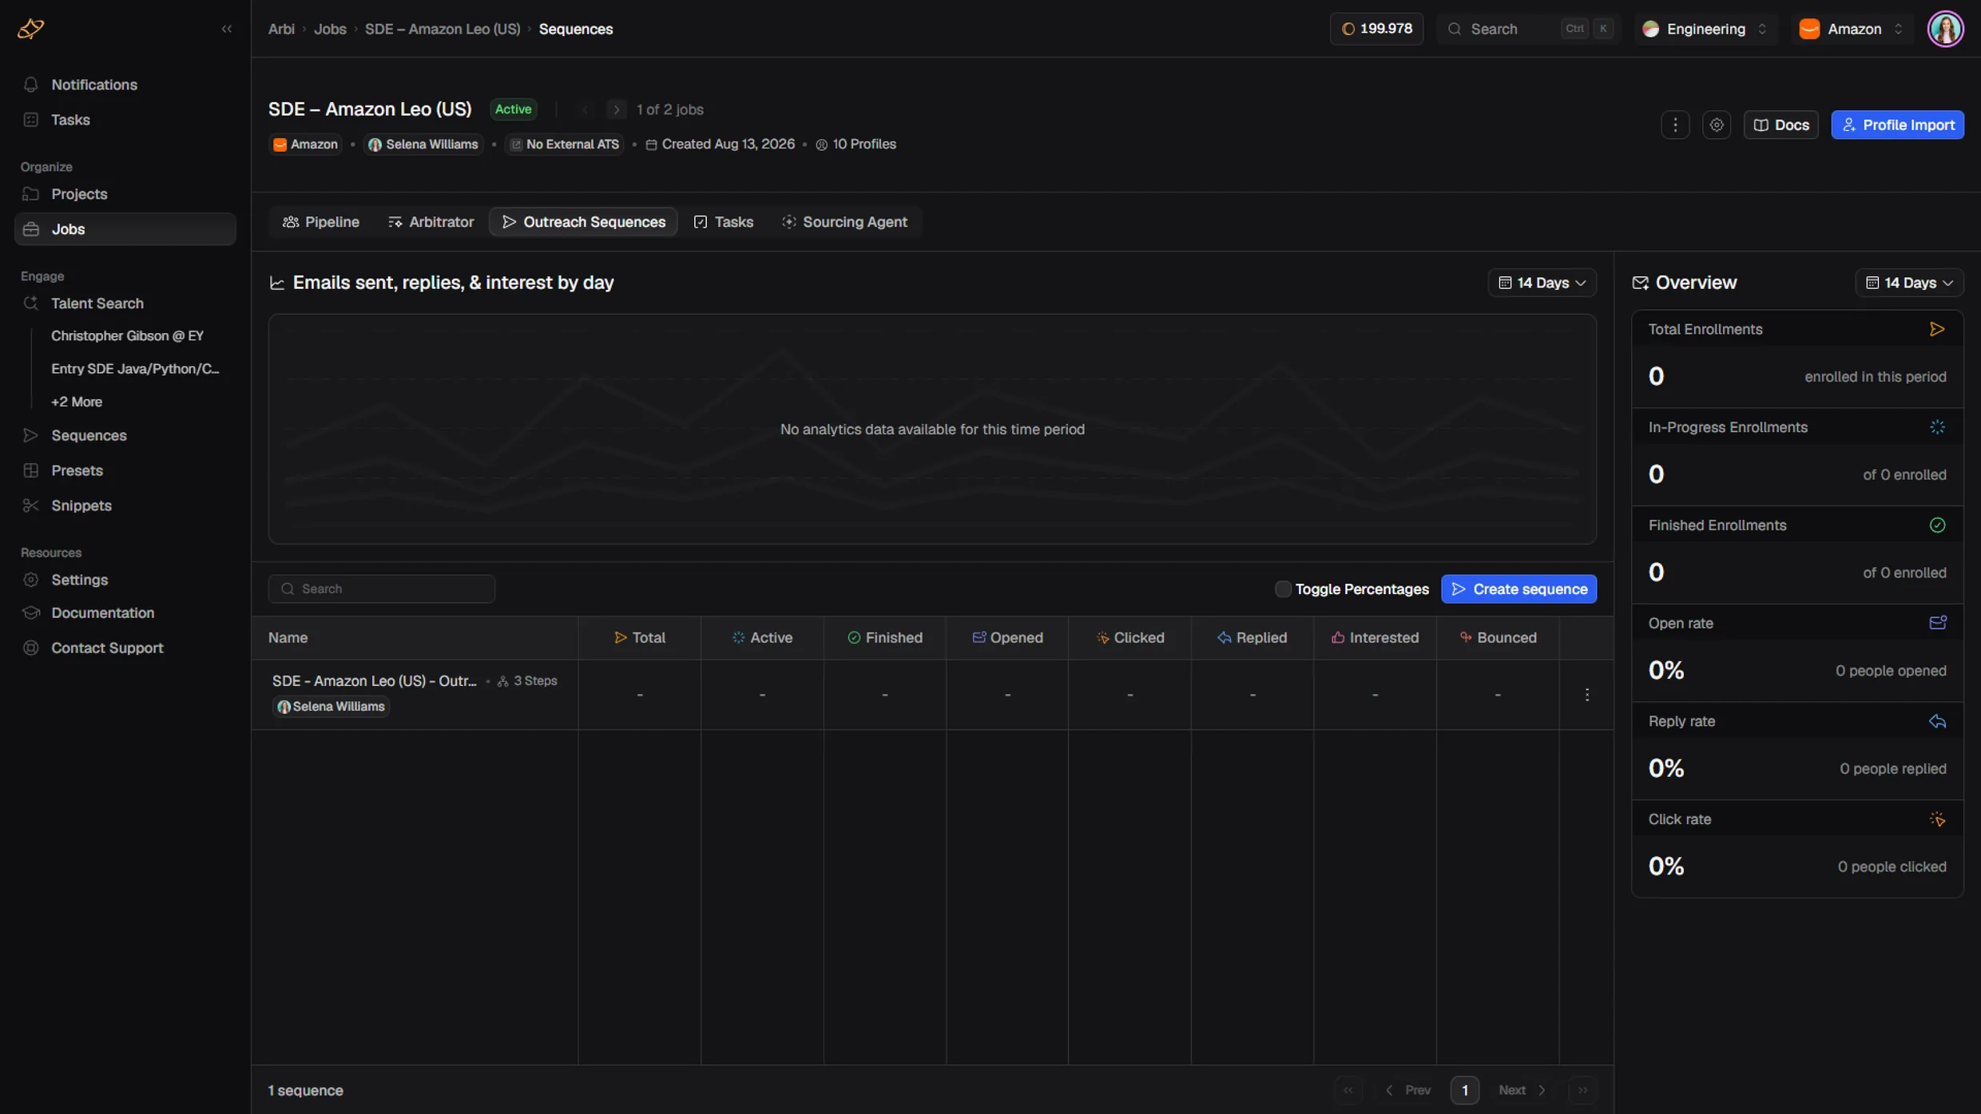Click the Prev page button
Screen dimensions: 1981x1114
click(x=1407, y=1091)
